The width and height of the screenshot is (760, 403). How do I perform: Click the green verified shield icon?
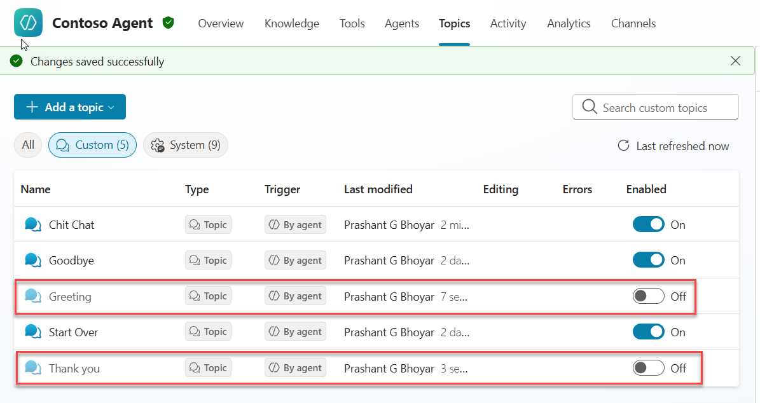[x=168, y=23]
